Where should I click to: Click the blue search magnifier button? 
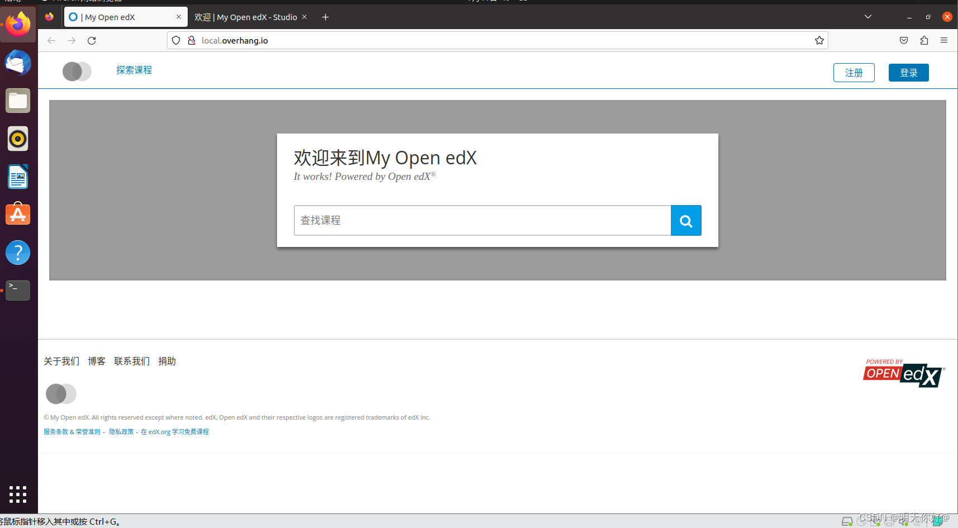[686, 221]
